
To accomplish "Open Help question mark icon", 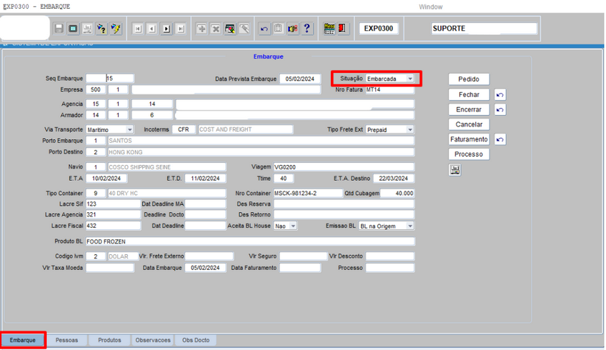I will click(x=307, y=29).
